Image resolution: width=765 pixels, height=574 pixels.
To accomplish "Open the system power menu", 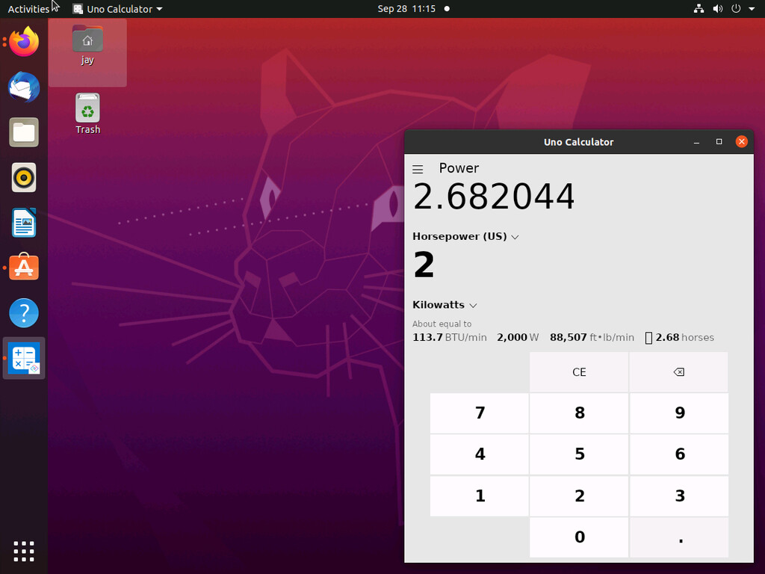I will 740,9.
